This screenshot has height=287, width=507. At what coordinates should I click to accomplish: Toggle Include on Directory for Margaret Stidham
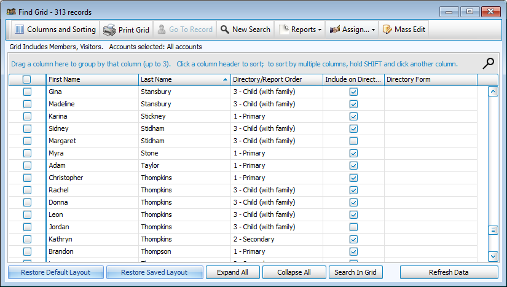tap(353, 141)
